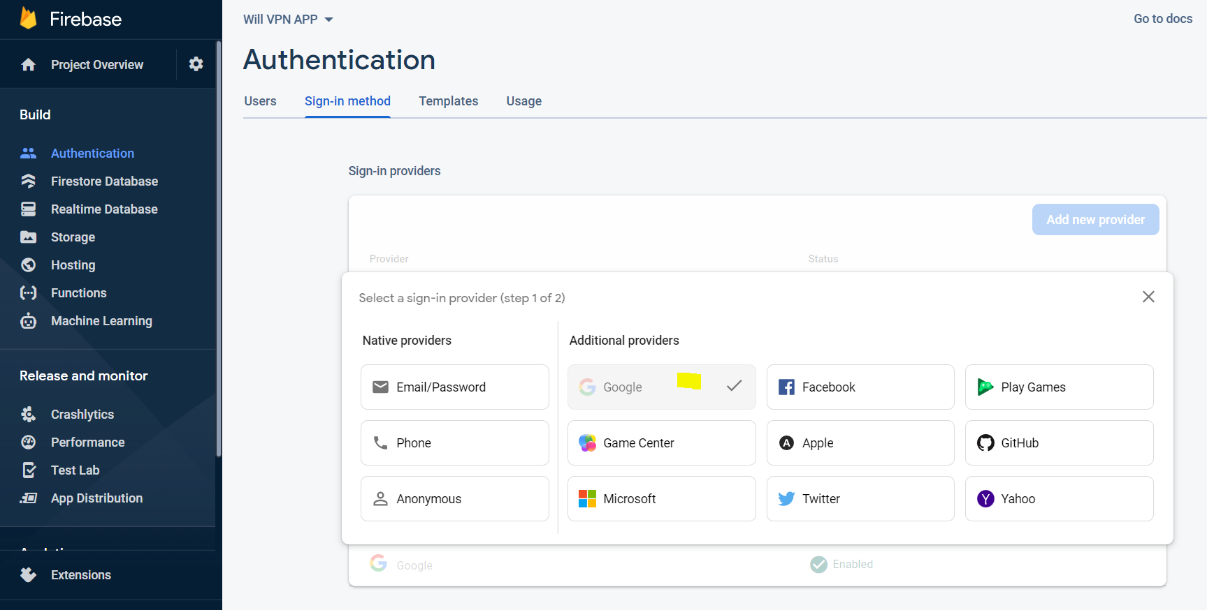Click the Play Games icon
Image resolution: width=1207 pixels, height=610 pixels.
pos(985,387)
